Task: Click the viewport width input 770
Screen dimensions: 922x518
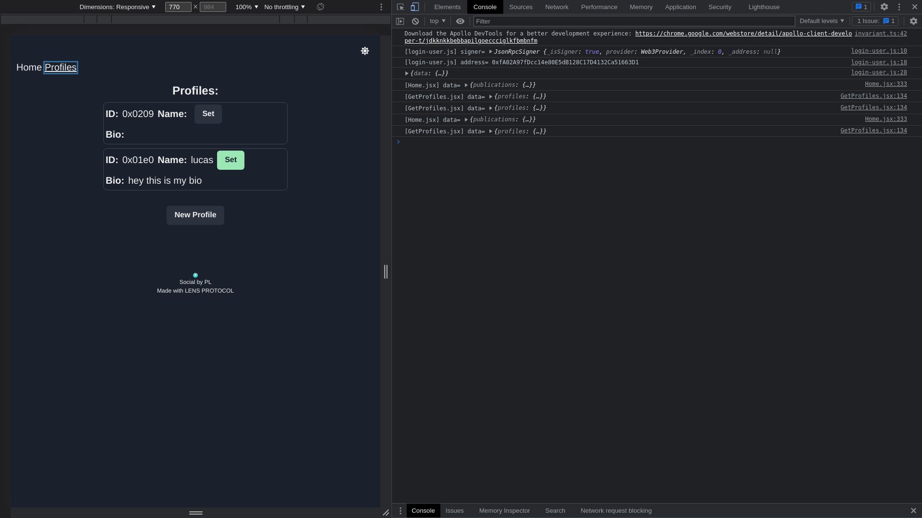Action: 178,7
